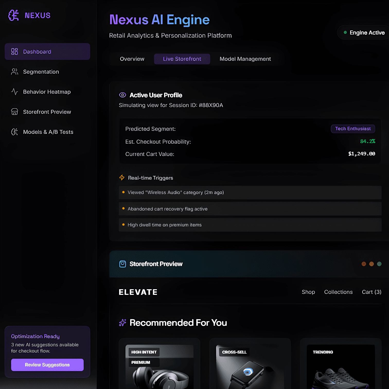This screenshot has width=389, height=389.
Task: Click the green window dot in Storefront Preview
Action: pos(379,264)
